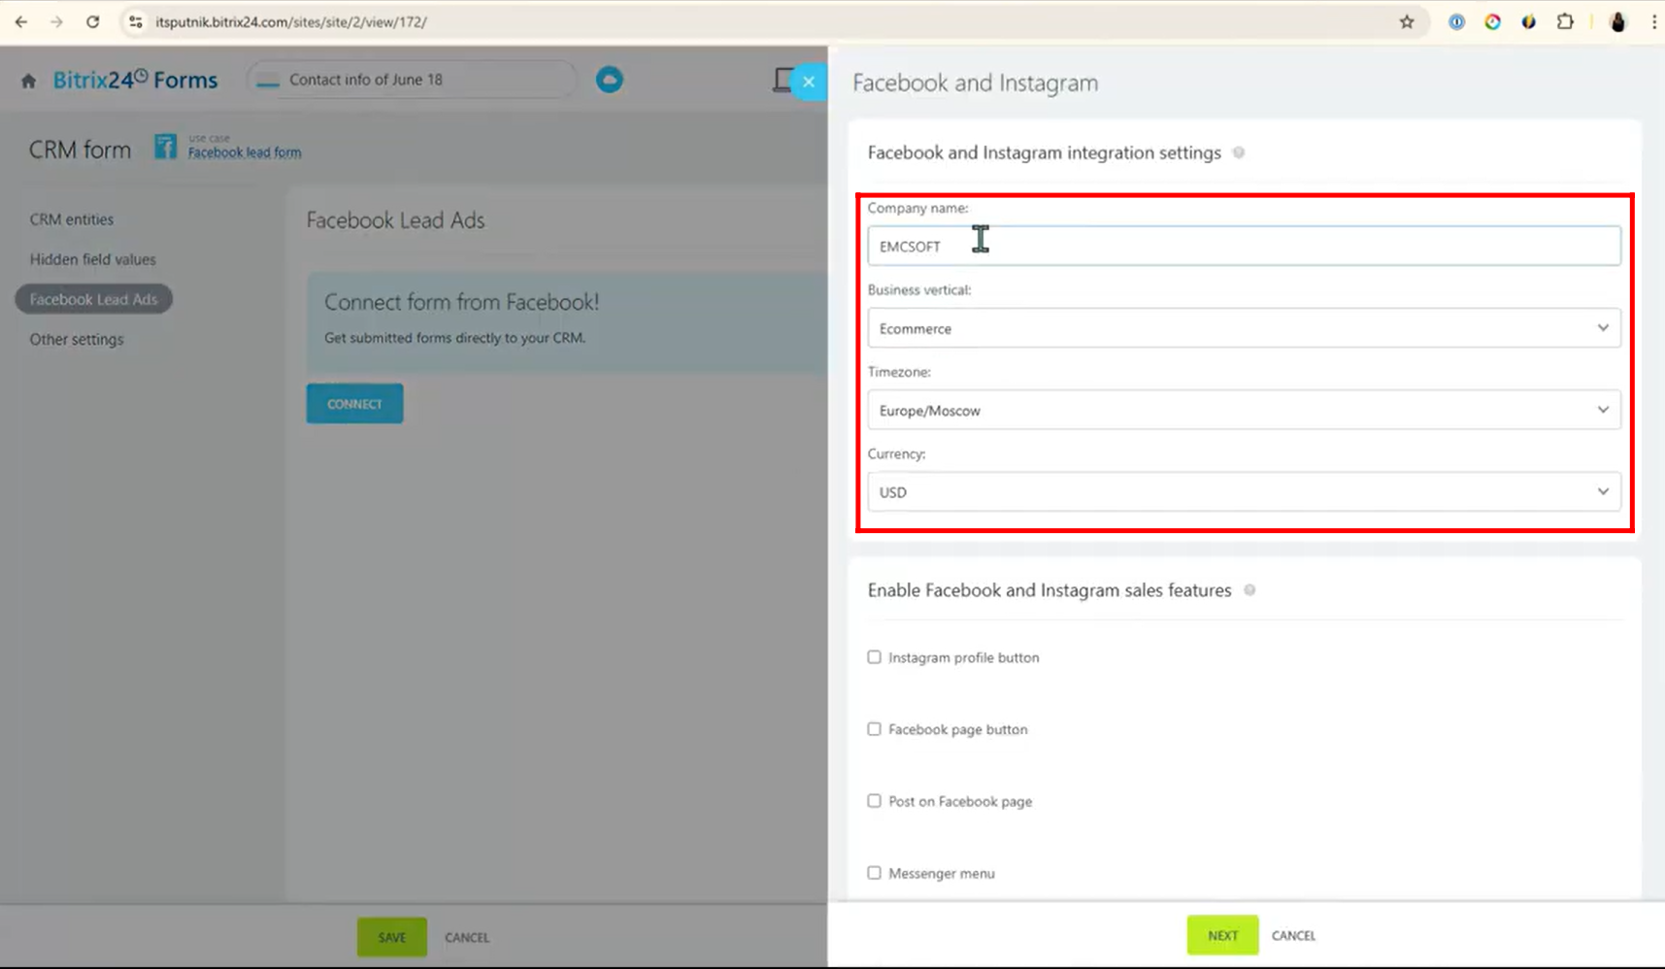Enable Instagram profile button checkbox
The height and width of the screenshot is (969, 1665).
(874, 657)
